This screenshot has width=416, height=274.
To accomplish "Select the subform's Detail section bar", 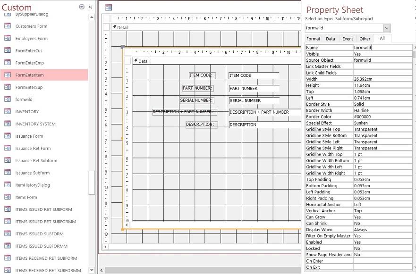I will (216, 61).
